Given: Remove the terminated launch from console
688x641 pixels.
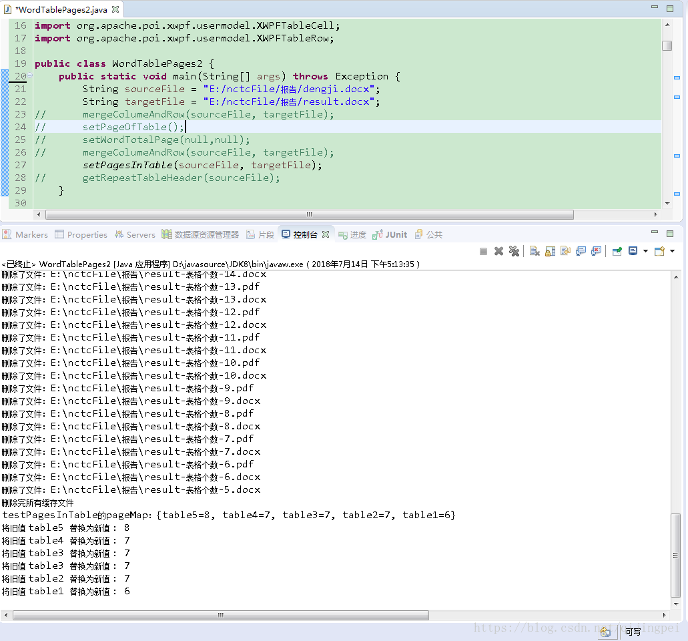Looking at the screenshot, I should click(498, 251).
